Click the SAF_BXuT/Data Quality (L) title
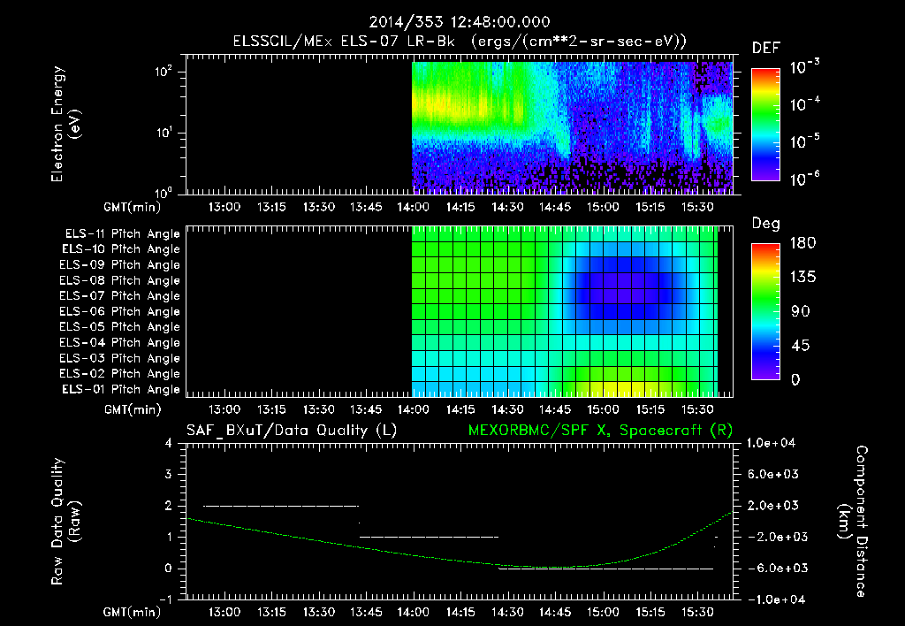 point(292,431)
